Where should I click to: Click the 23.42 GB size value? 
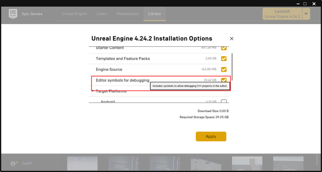[x=210, y=80]
